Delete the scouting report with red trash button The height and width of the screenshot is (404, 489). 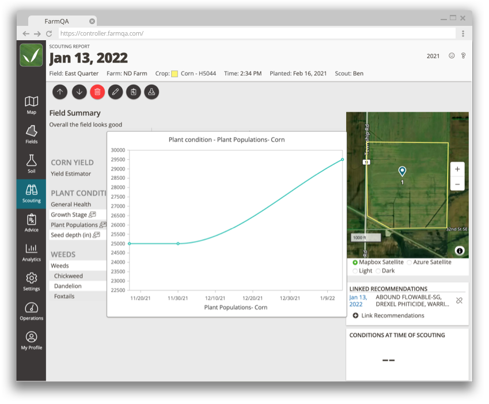click(x=97, y=92)
